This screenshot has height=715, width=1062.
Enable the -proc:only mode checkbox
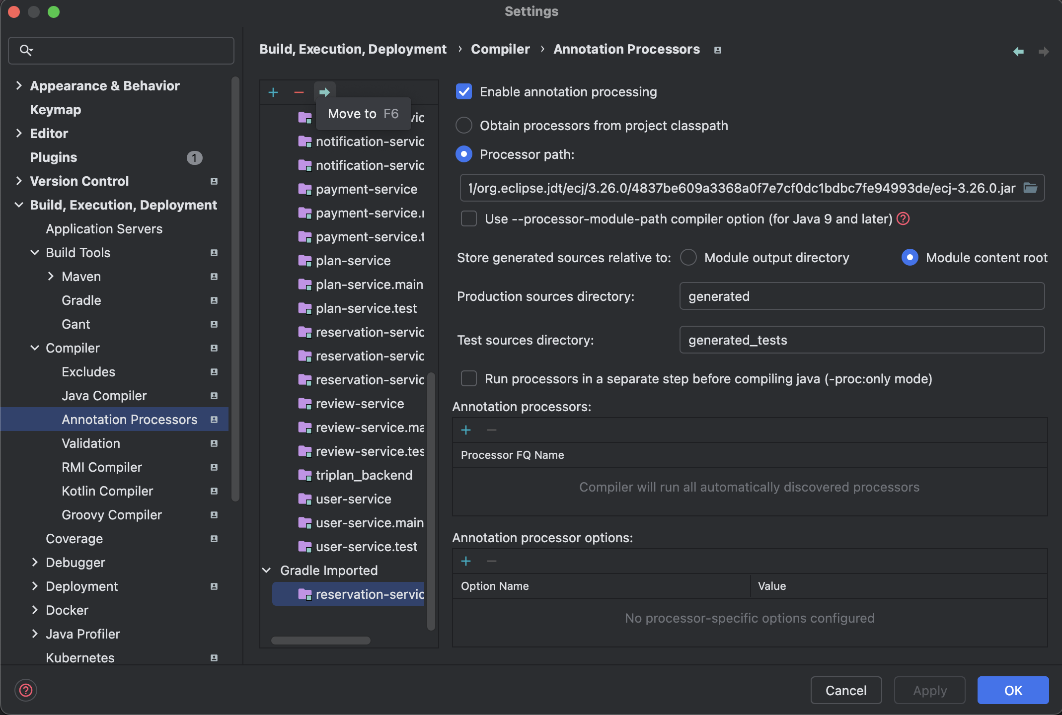(469, 379)
